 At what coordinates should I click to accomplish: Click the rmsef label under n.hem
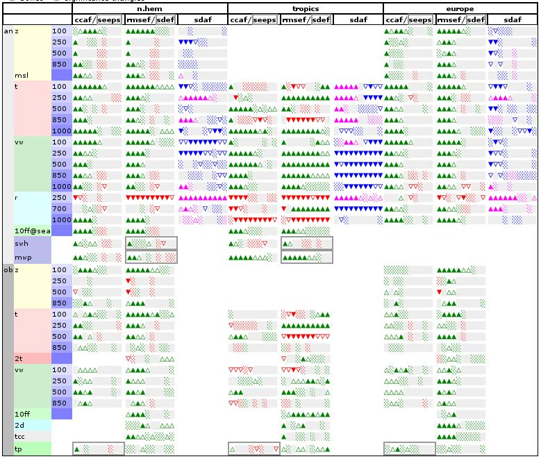click(138, 19)
